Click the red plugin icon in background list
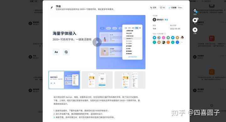The image size is (226, 122). tap(212, 38)
